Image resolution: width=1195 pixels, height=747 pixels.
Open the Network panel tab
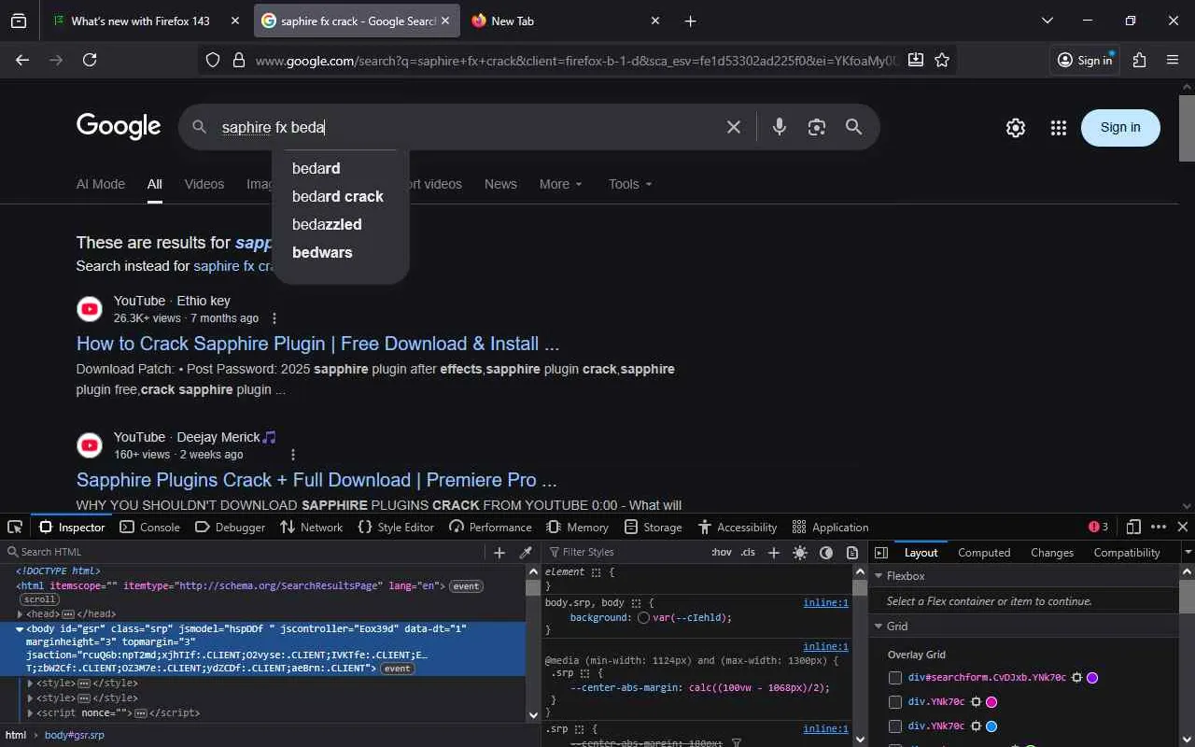(x=312, y=527)
